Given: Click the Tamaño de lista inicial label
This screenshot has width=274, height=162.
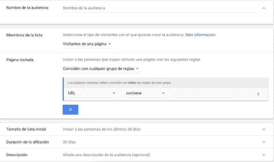Looking at the screenshot, I should 26,129.
